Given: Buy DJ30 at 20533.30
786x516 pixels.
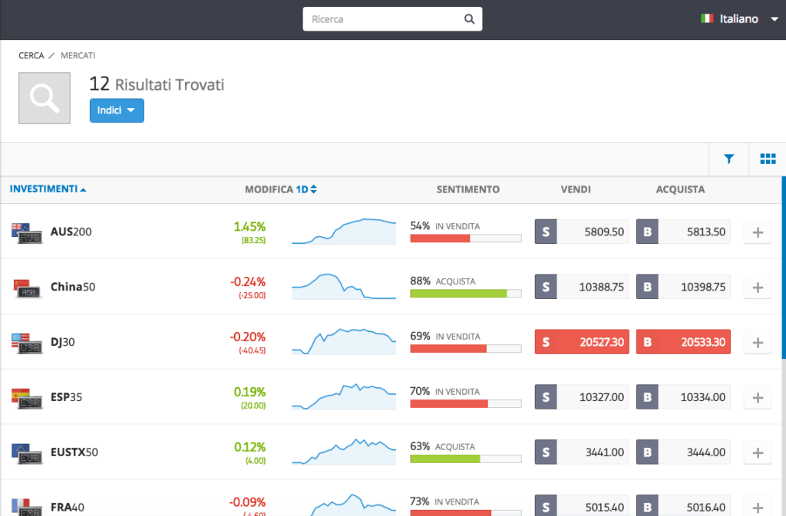Looking at the screenshot, I should pyautogui.click(x=683, y=342).
